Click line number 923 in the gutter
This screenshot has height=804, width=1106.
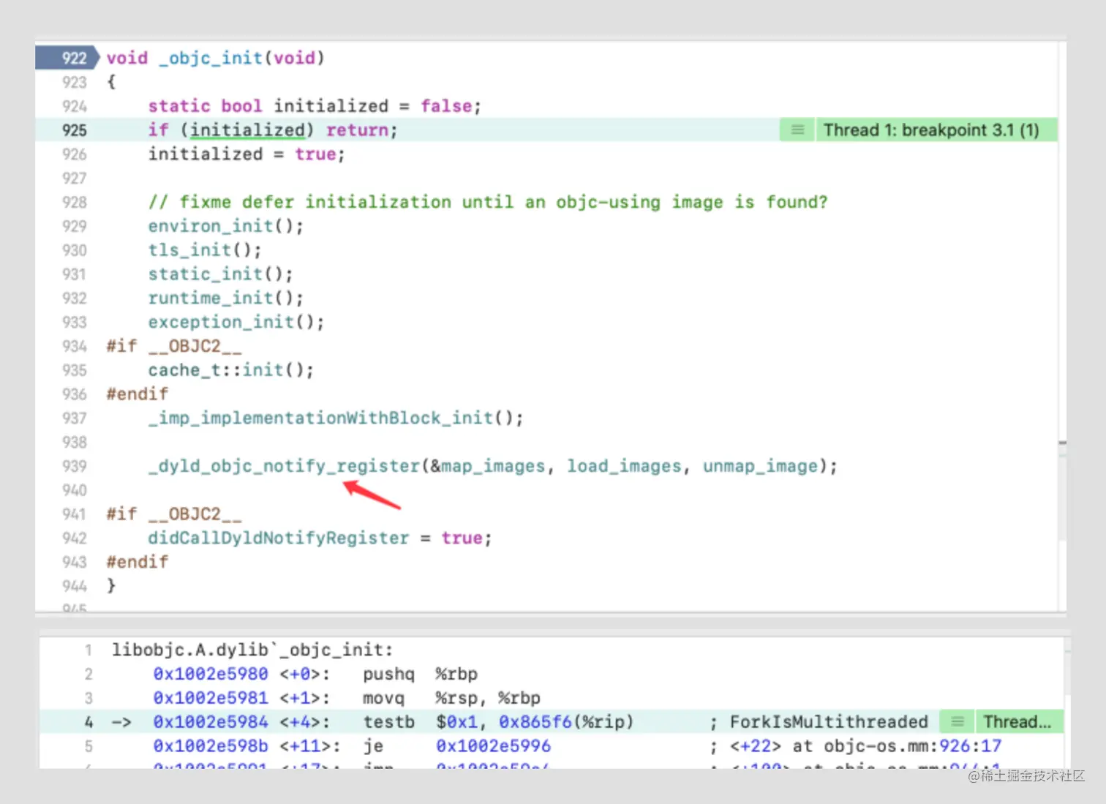coord(75,82)
